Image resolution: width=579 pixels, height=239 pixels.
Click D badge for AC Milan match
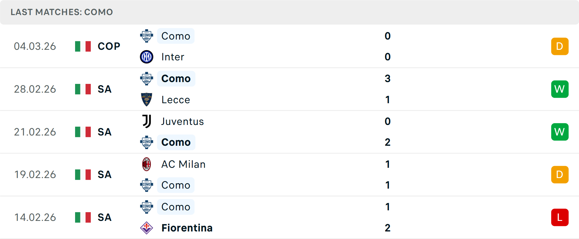(x=560, y=174)
